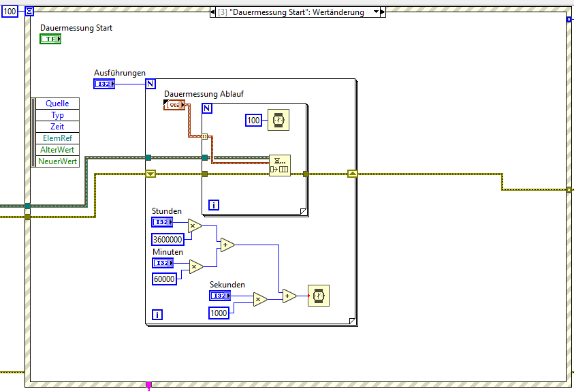The width and height of the screenshot is (574, 391).
Task: Select the Dauermessung Ablauf array terminal
Action: coord(174,105)
